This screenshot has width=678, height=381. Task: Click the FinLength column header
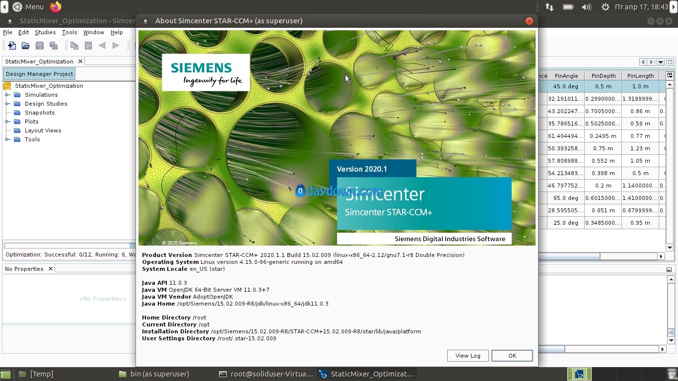point(640,76)
